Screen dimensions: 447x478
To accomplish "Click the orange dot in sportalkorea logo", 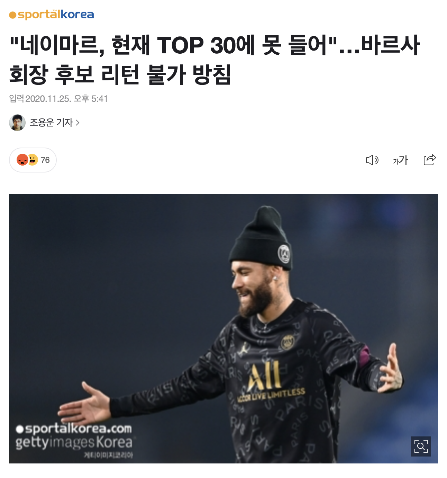I will coord(13,16).
